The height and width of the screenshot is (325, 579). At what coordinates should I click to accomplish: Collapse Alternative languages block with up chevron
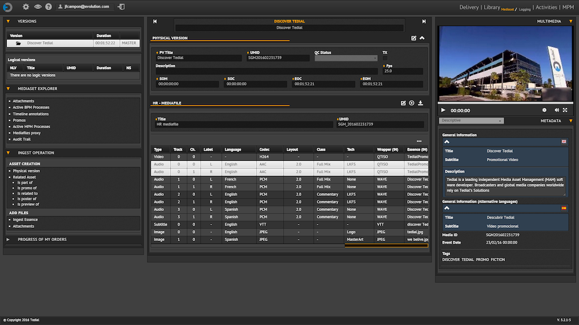point(447,208)
